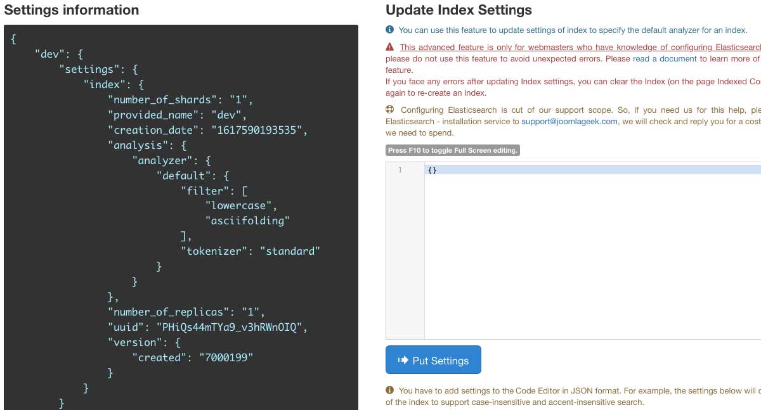The image size is (761, 410).
Task: Click the lifebuoy support icon
Action: [391, 110]
